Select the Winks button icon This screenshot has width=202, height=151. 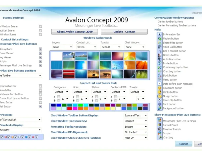[x=160, y=92]
